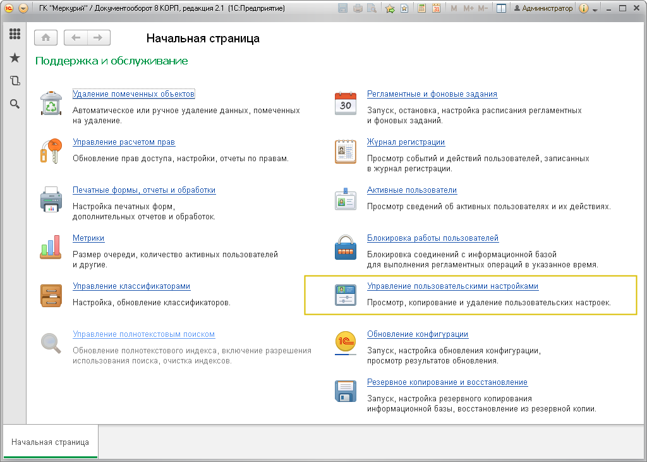647x462 pixels.
Task: Click the bar chart icon for Метрики
Action: point(51,247)
